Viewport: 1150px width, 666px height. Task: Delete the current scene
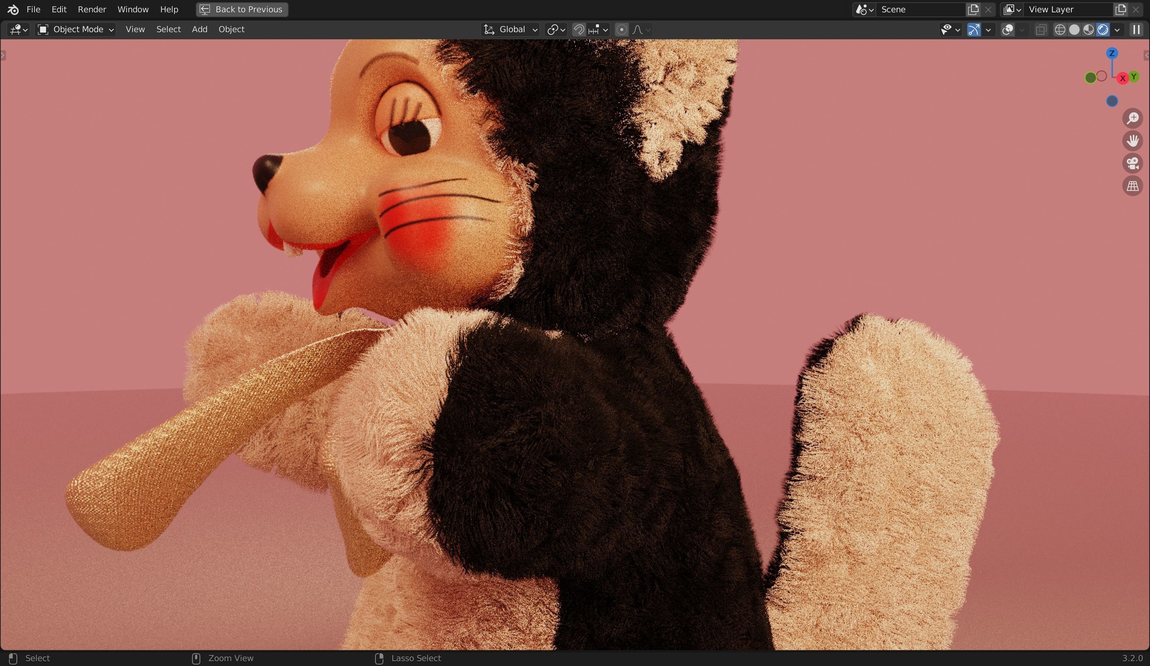point(988,10)
